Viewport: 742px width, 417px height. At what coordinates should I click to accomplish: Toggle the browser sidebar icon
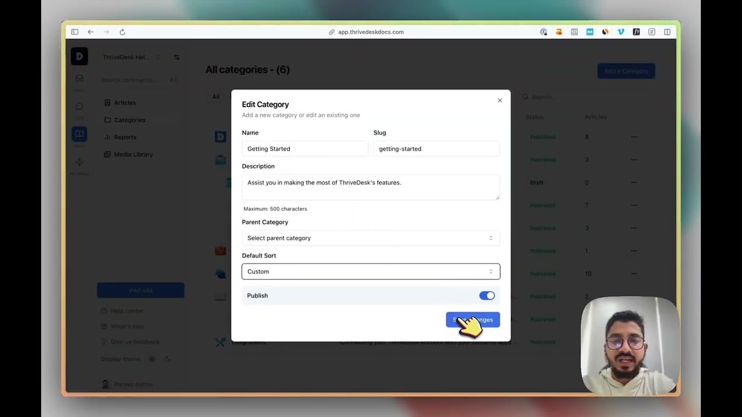(x=75, y=32)
